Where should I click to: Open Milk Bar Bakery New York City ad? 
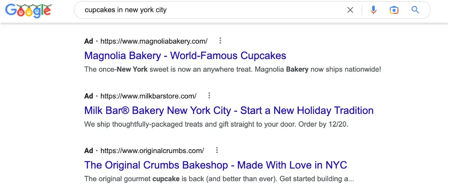point(229,111)
